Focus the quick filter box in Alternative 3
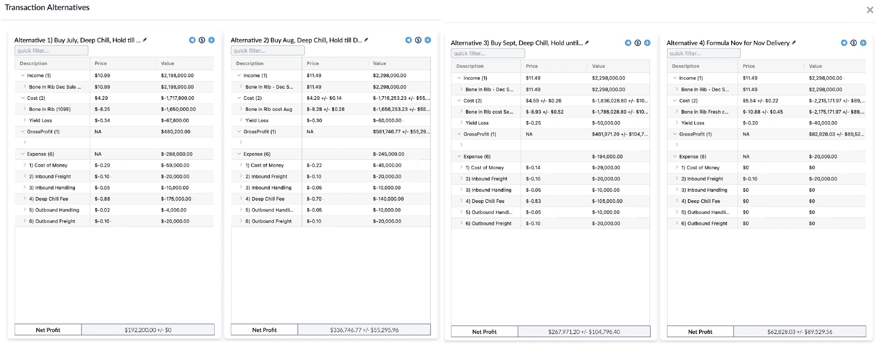This screenshot has width=879, height=344. tap(488, 54)
